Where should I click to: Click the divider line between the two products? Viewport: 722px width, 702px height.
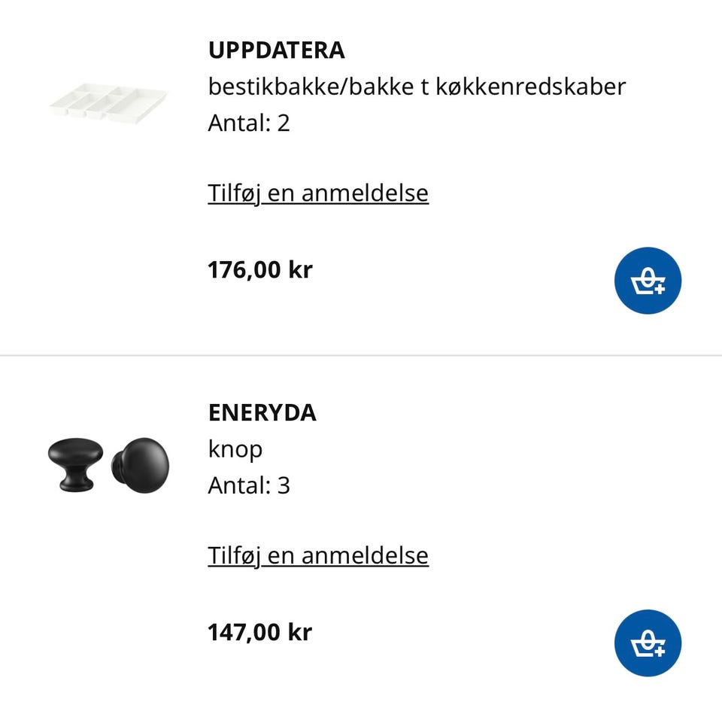tap(361, 356)
